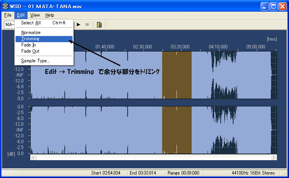Viewport: 289px width, 178px height.
Task: Click the horizontal scrollbar track below waveform
Action: 154,157
